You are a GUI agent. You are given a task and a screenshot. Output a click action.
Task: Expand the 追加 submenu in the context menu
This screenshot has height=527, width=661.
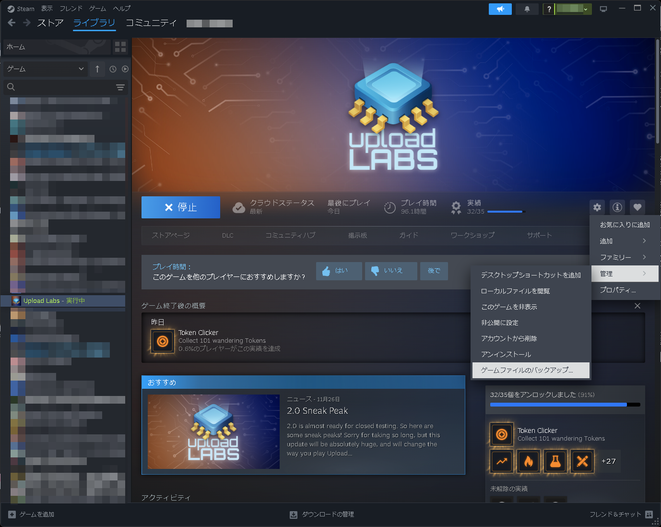pos(624,240)
